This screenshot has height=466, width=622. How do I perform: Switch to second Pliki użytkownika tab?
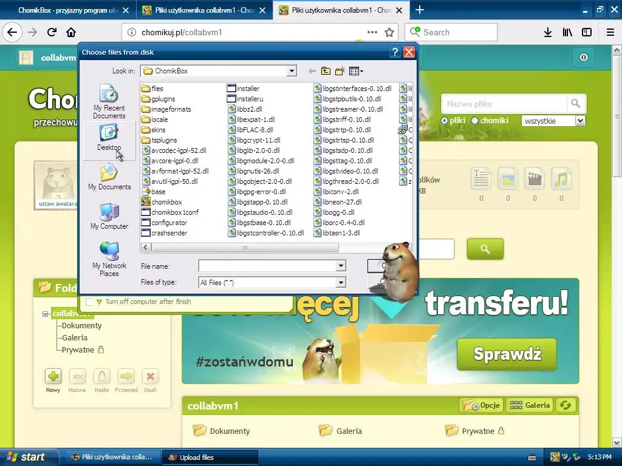(x=204, y=10)
